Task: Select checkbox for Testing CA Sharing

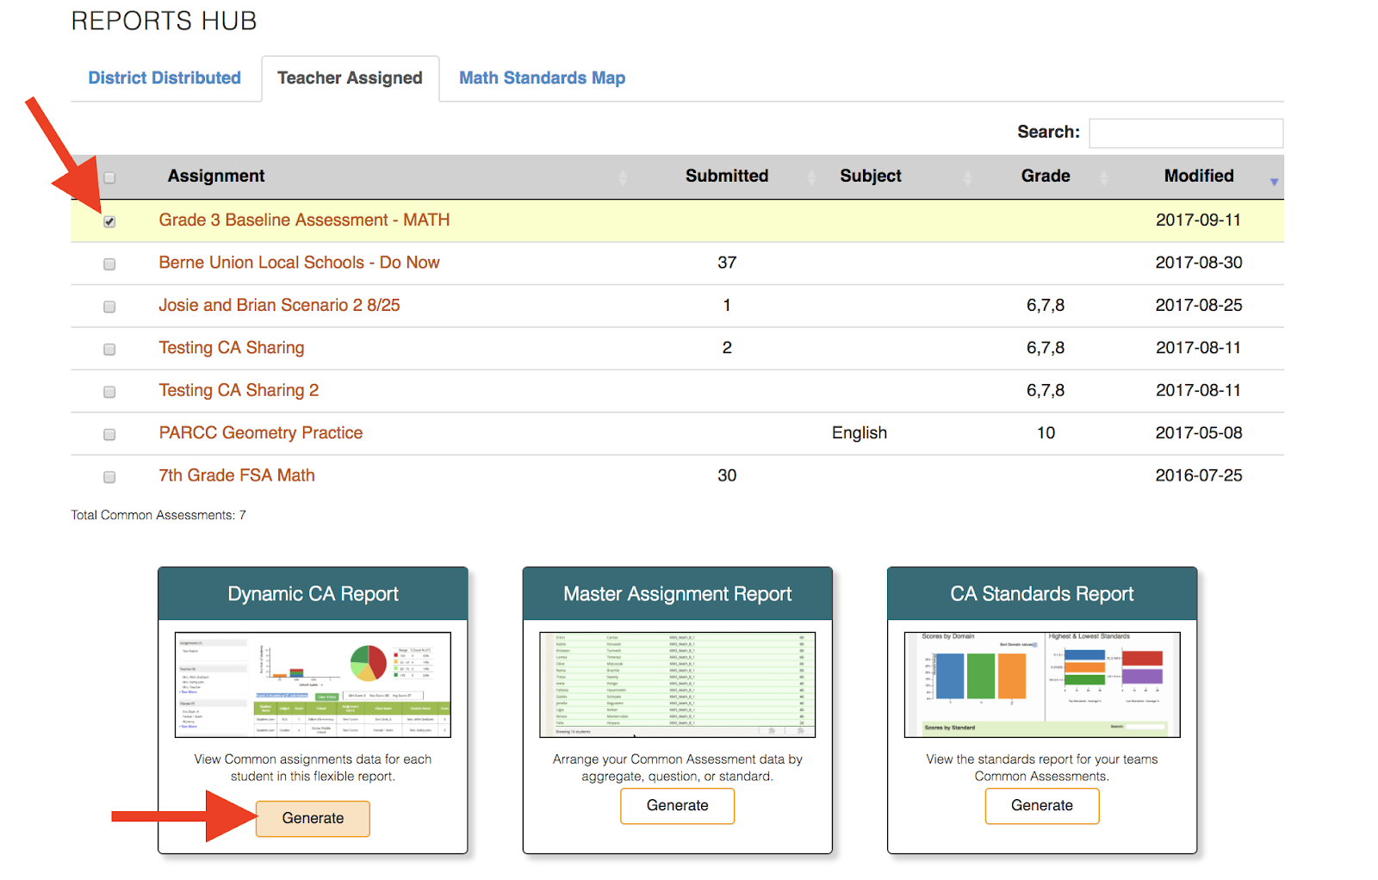Action: 109,349
